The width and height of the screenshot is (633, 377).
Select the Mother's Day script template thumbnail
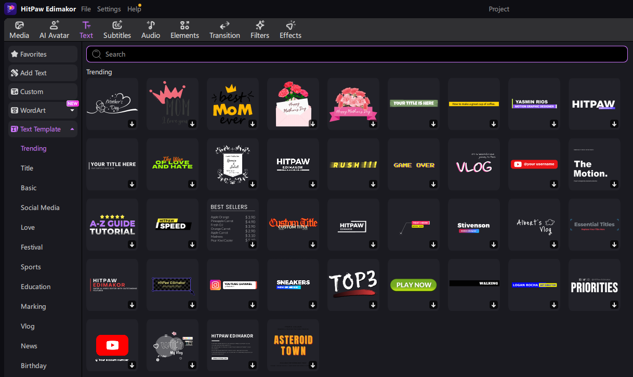(112, 104)
